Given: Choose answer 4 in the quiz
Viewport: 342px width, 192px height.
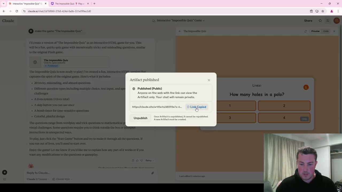Looking at the screenshot, I should tap(284, 118).
